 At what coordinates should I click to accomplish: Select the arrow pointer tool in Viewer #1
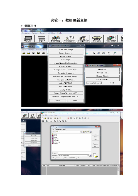click(94, 53)
